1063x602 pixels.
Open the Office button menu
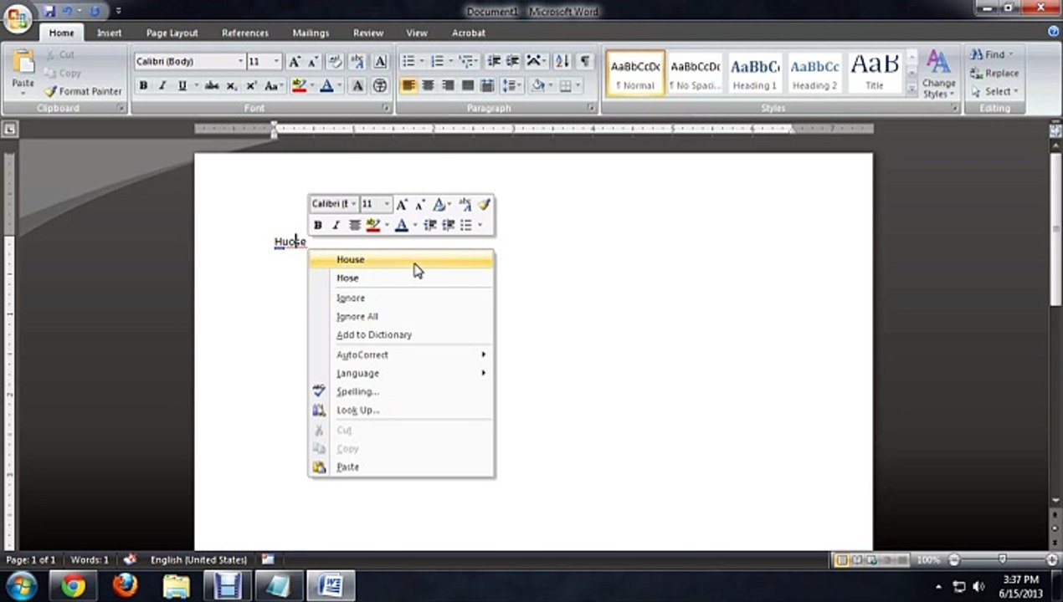pos(16,18)
